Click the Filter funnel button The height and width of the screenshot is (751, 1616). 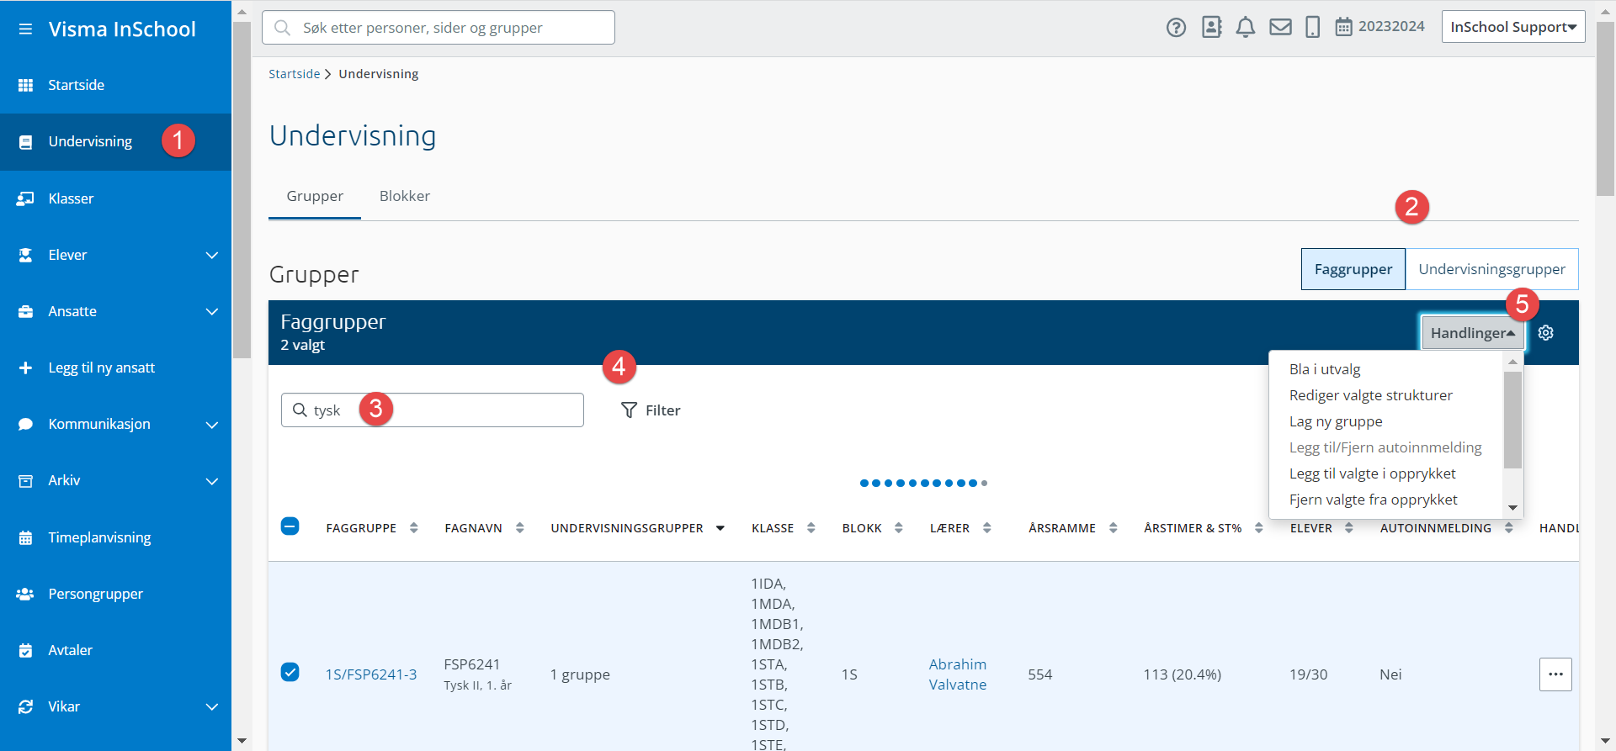(651, 410)
